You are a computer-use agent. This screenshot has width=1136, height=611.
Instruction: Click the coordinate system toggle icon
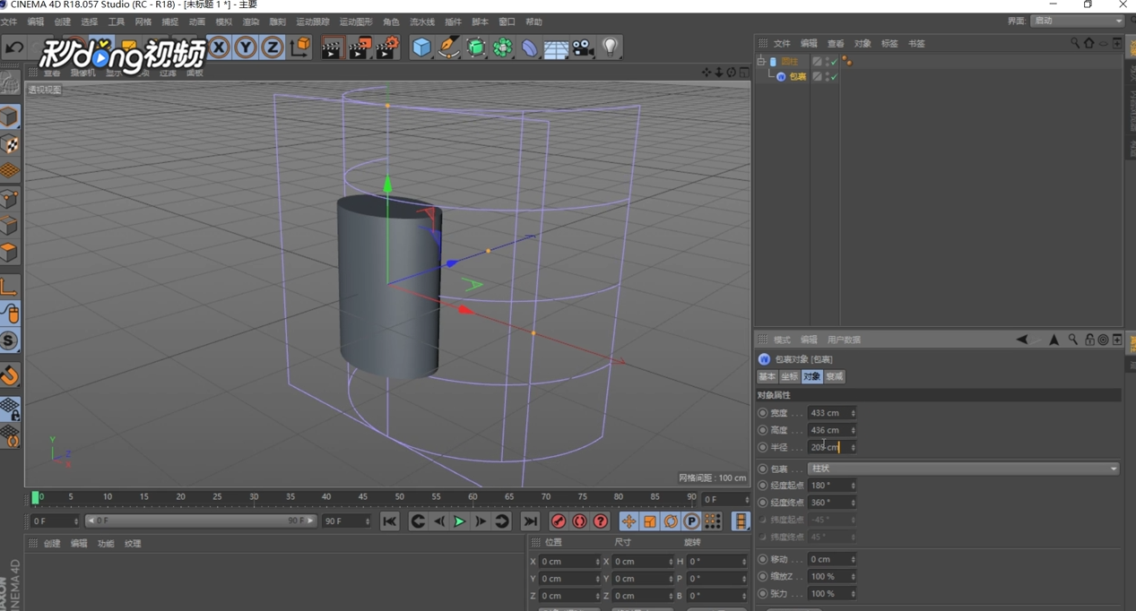click(x=300, y=47)
